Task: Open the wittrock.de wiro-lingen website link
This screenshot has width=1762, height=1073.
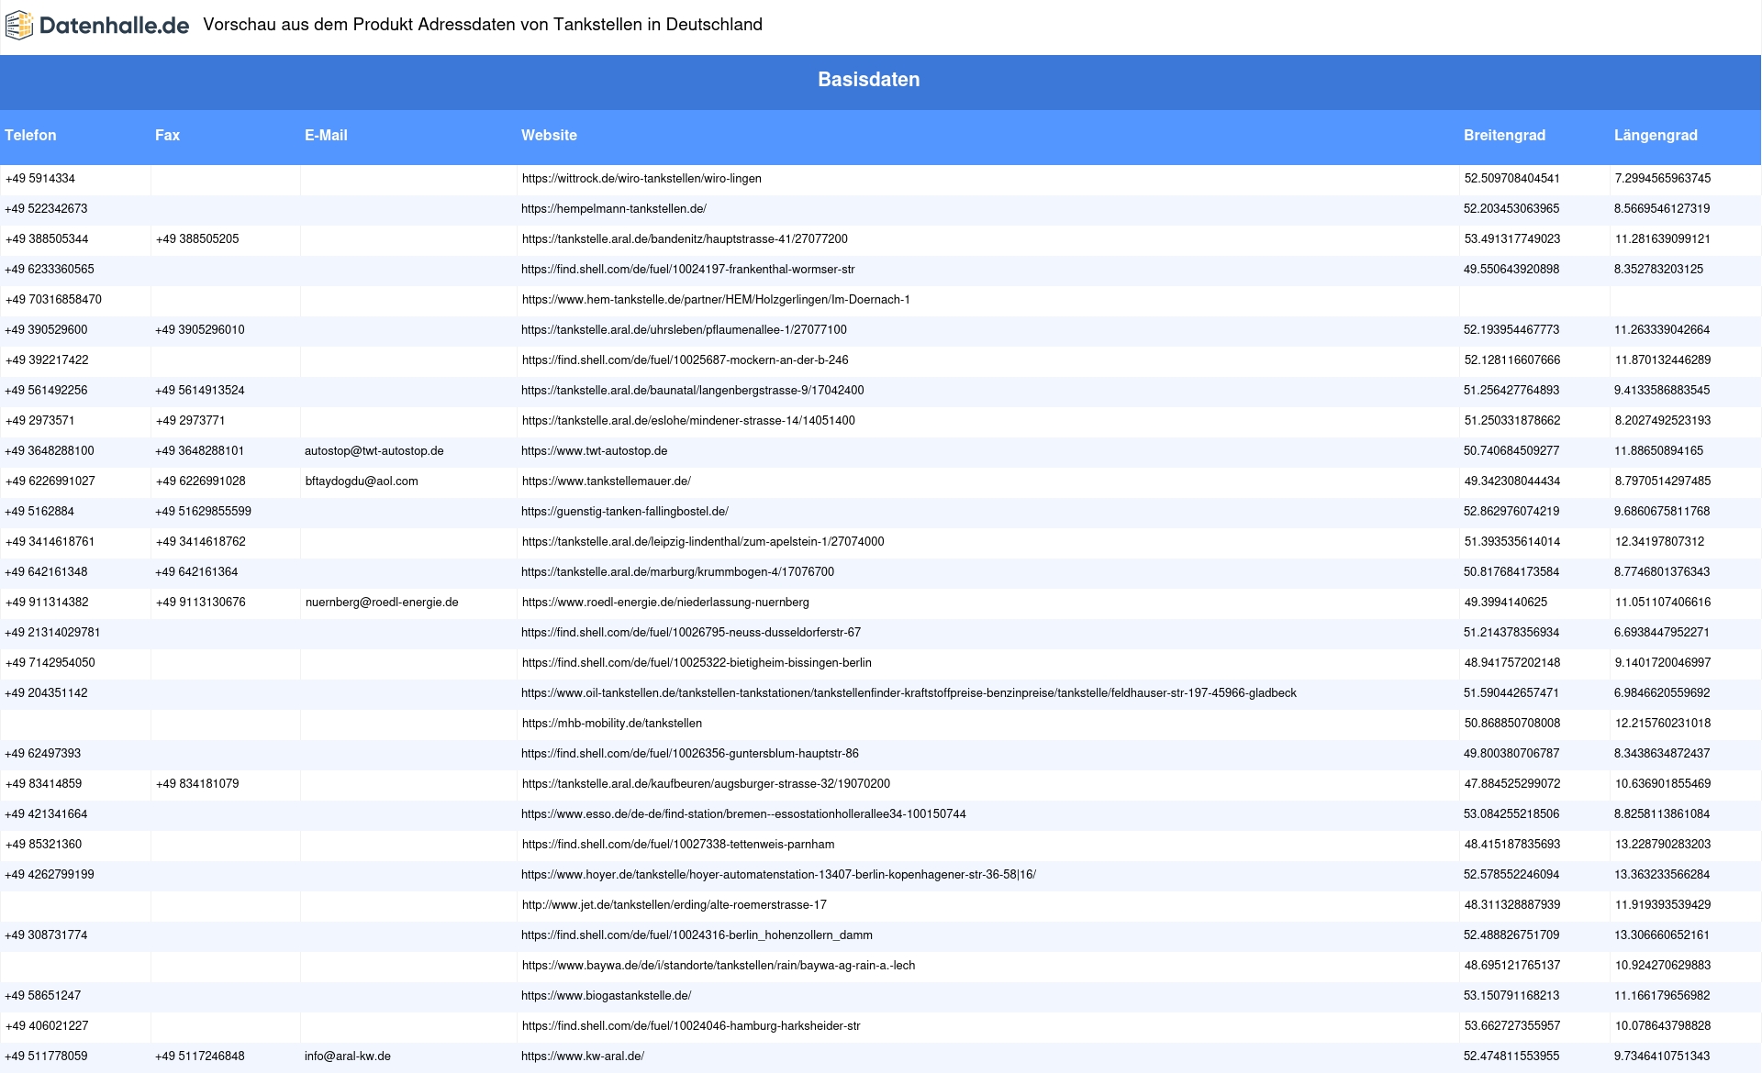Action: [641, 179]
